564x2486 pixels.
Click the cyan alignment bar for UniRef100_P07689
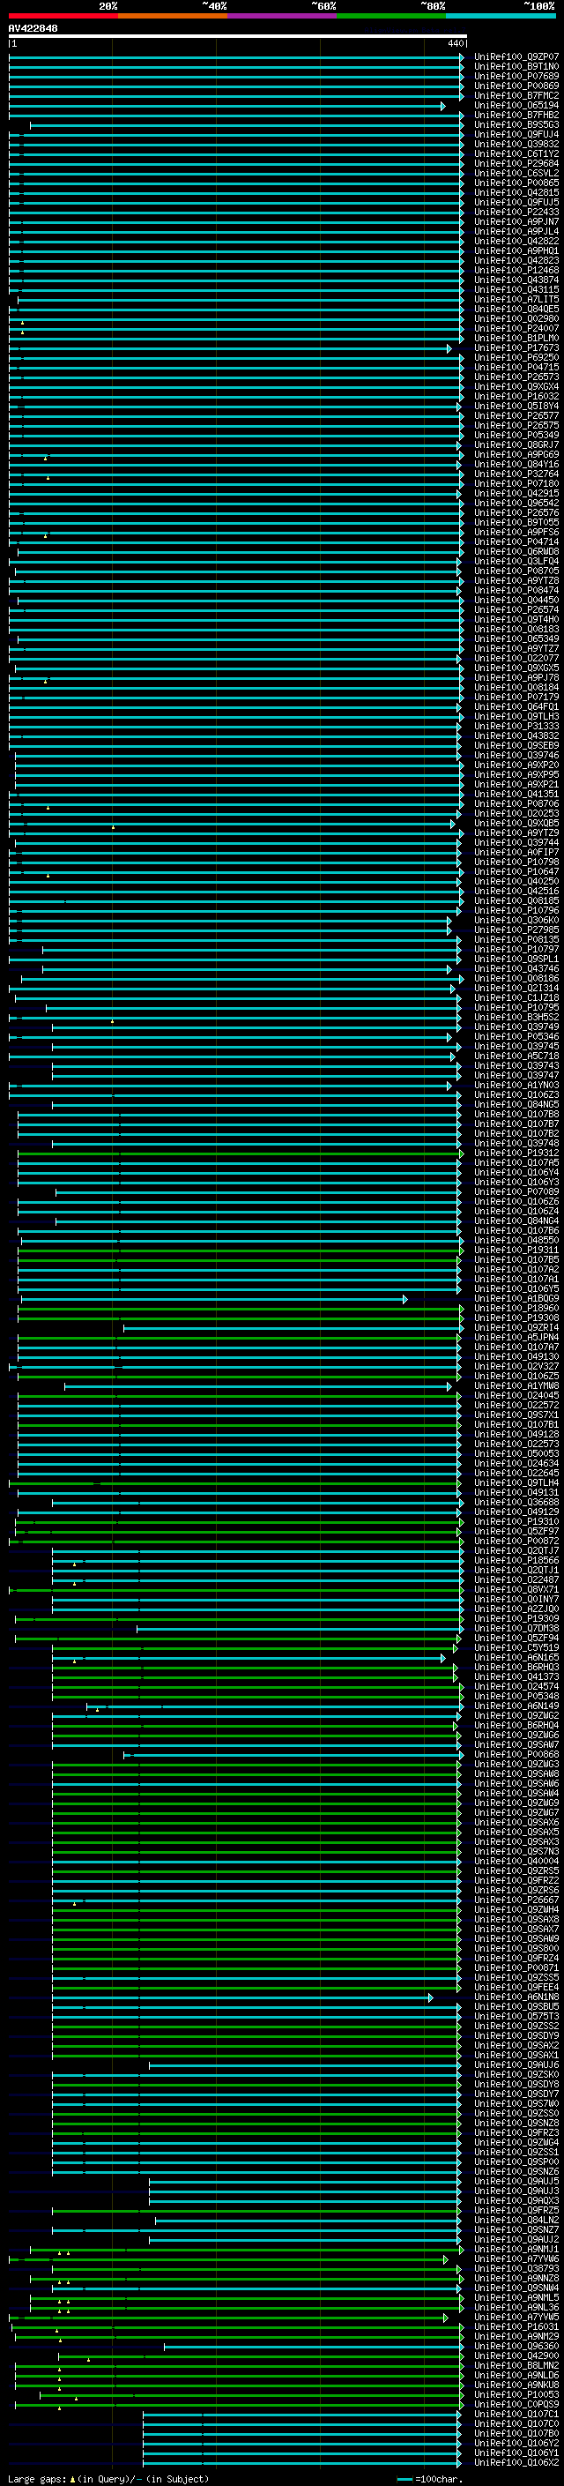(236, 76)
